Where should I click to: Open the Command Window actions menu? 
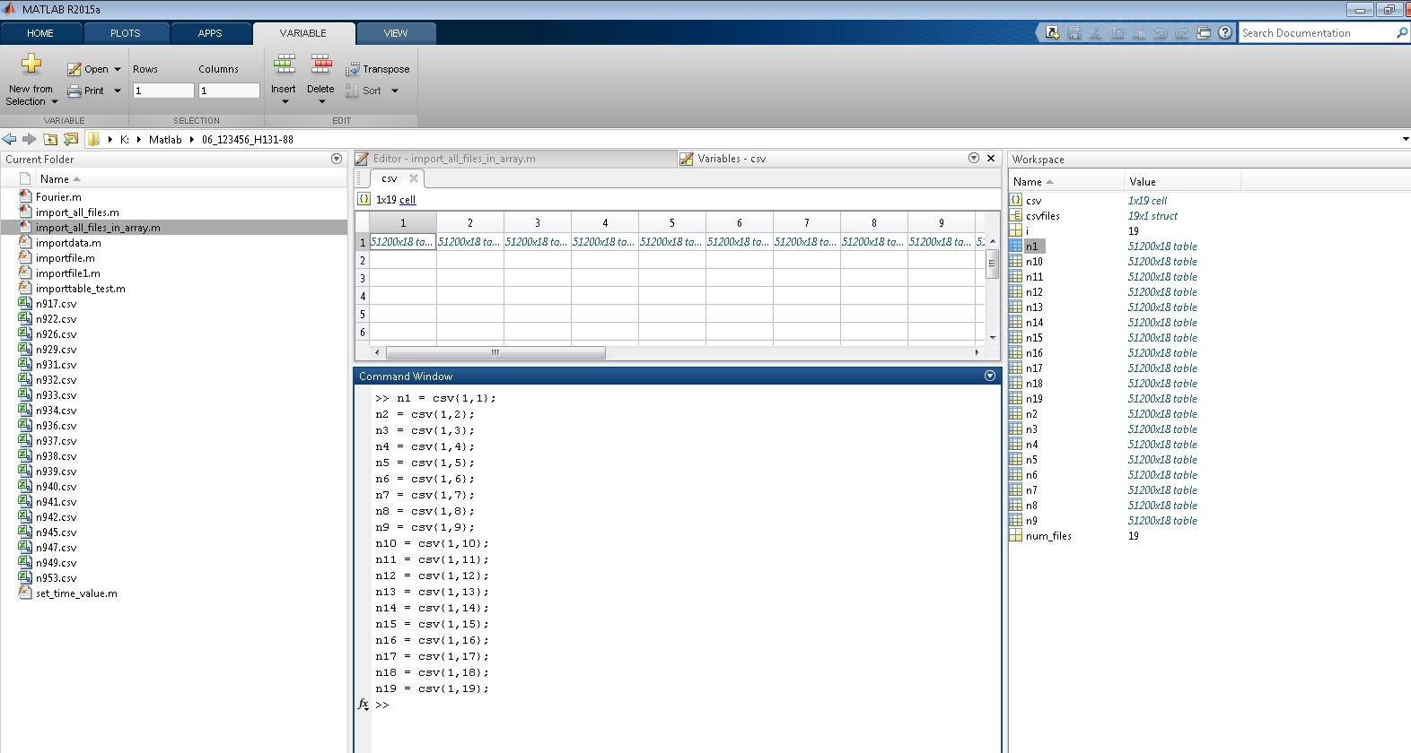coord(990,376)
